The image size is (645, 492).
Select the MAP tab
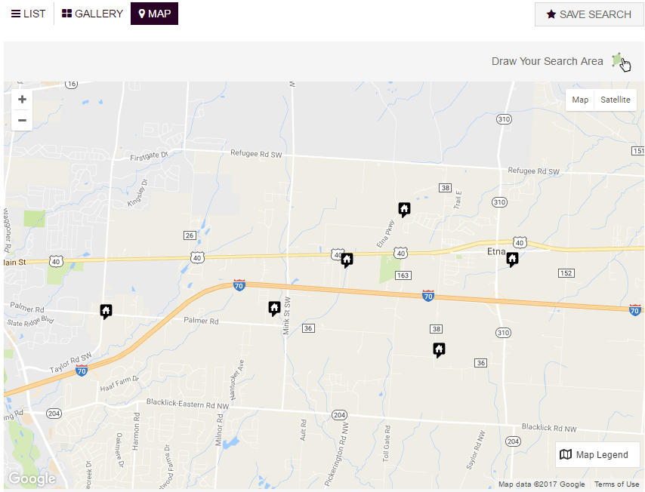pos(154,13)
